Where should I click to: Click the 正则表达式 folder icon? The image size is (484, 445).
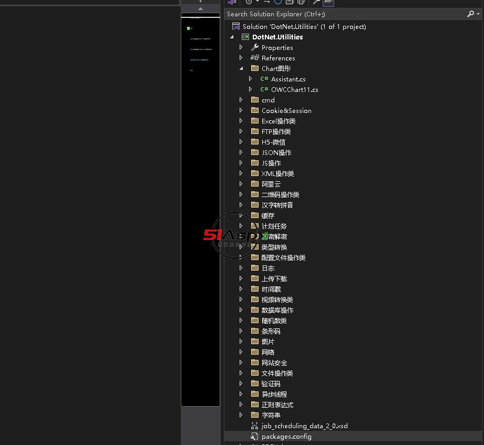click(255, 404)
